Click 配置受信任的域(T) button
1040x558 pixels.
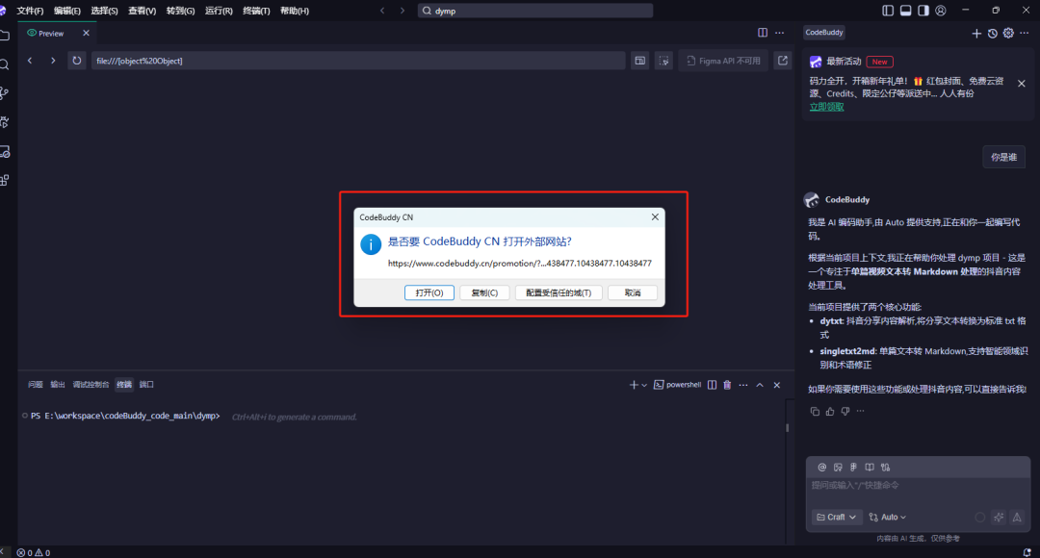click(559, 292)
